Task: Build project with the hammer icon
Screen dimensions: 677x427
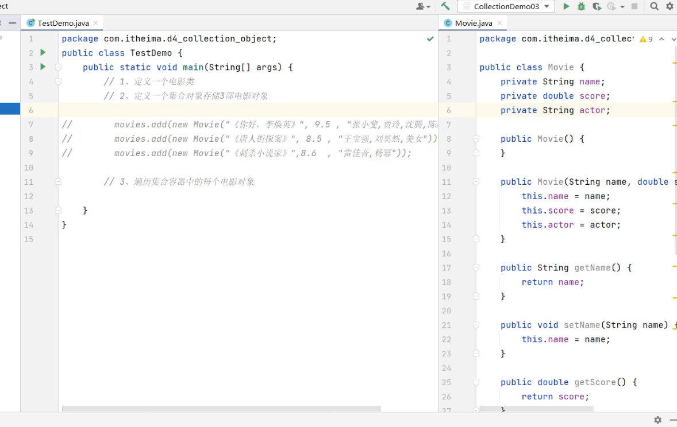Action: (x=445, y=6)
